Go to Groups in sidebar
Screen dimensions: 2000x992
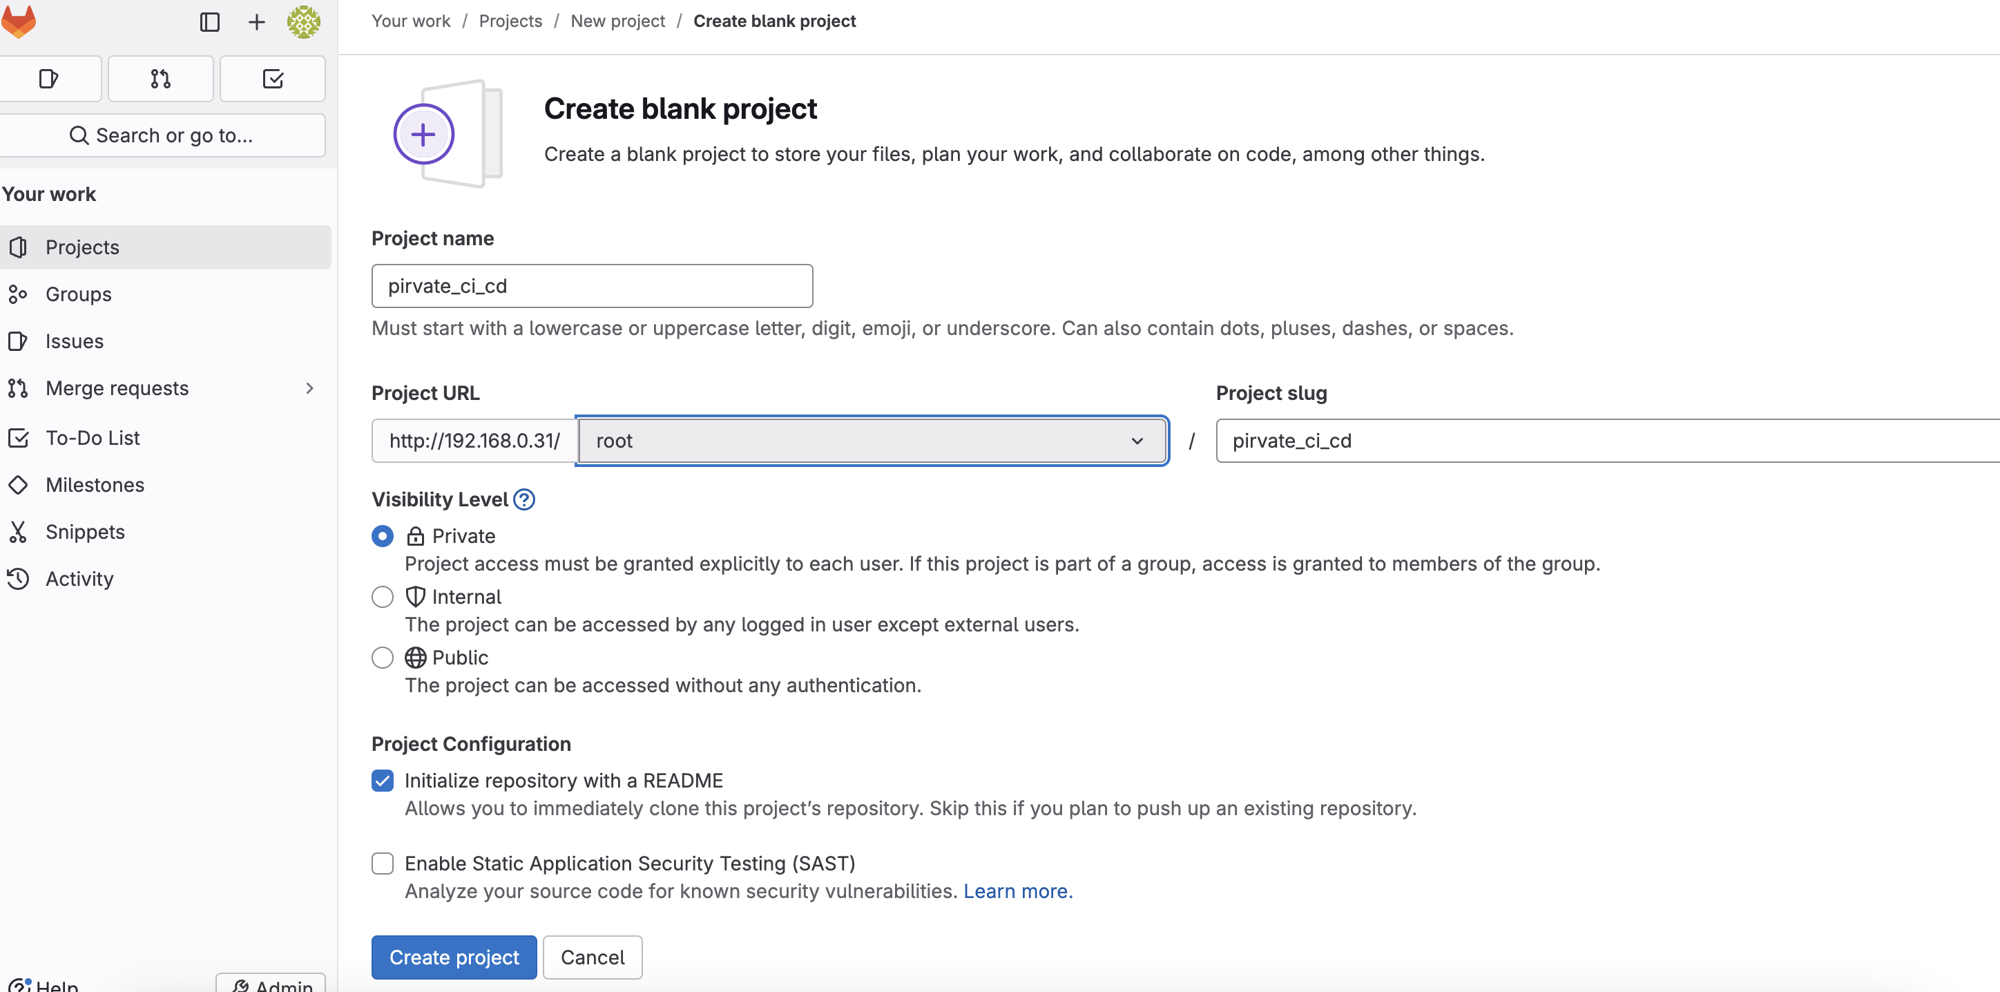pyautogui.click(x=79, y=294)
